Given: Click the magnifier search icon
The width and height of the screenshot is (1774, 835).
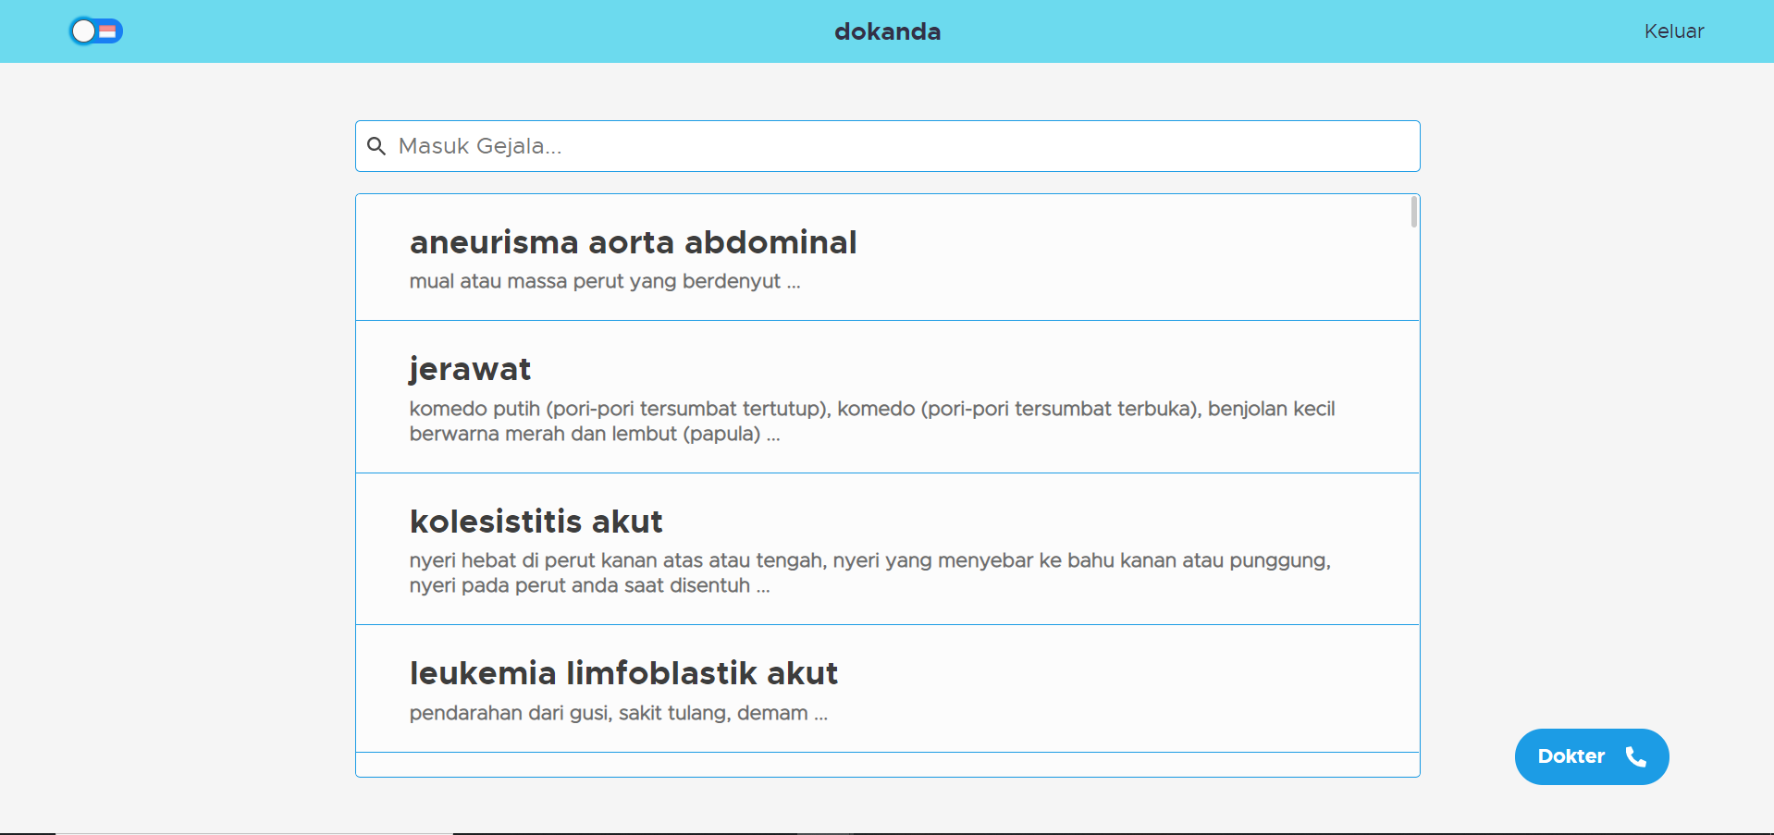Looking at the screenshot, I should pos(376,146).
